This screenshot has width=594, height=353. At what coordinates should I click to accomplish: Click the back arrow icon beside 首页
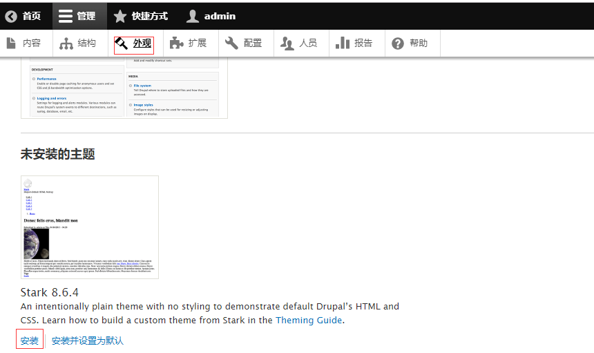11,16
